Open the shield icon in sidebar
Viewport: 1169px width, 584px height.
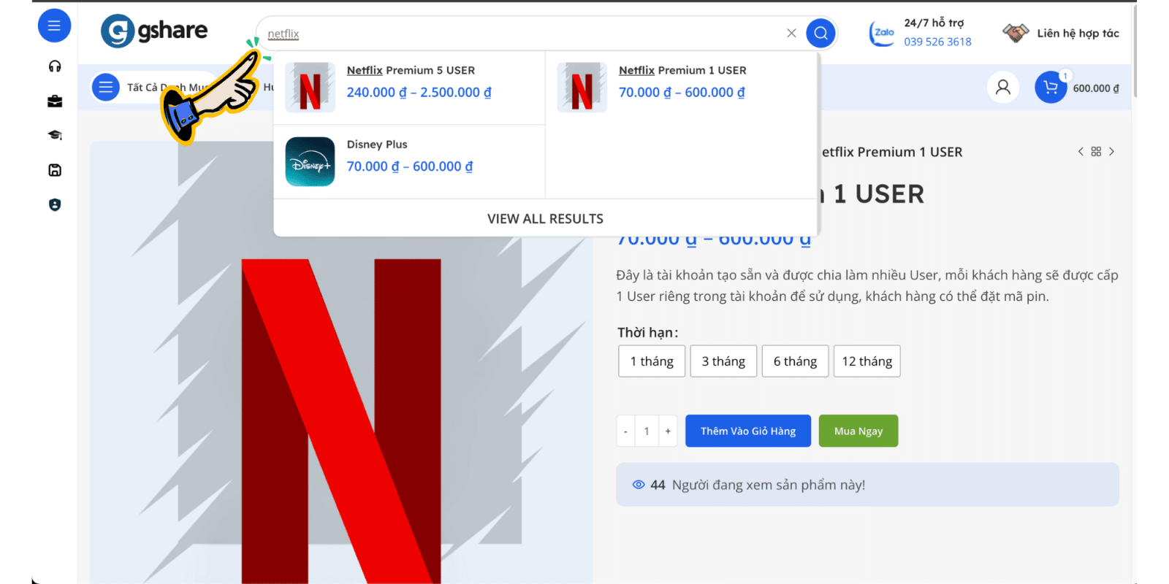click(55, 205)
